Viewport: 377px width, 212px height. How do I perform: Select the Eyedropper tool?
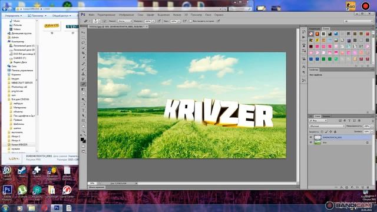[x=83, y=58]
